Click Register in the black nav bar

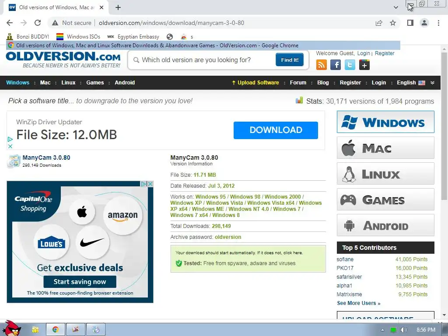350,83
